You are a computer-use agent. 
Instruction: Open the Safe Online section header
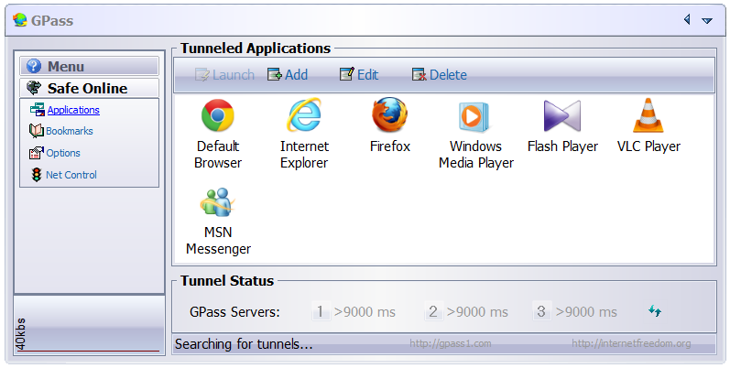[x=89, y=88]
